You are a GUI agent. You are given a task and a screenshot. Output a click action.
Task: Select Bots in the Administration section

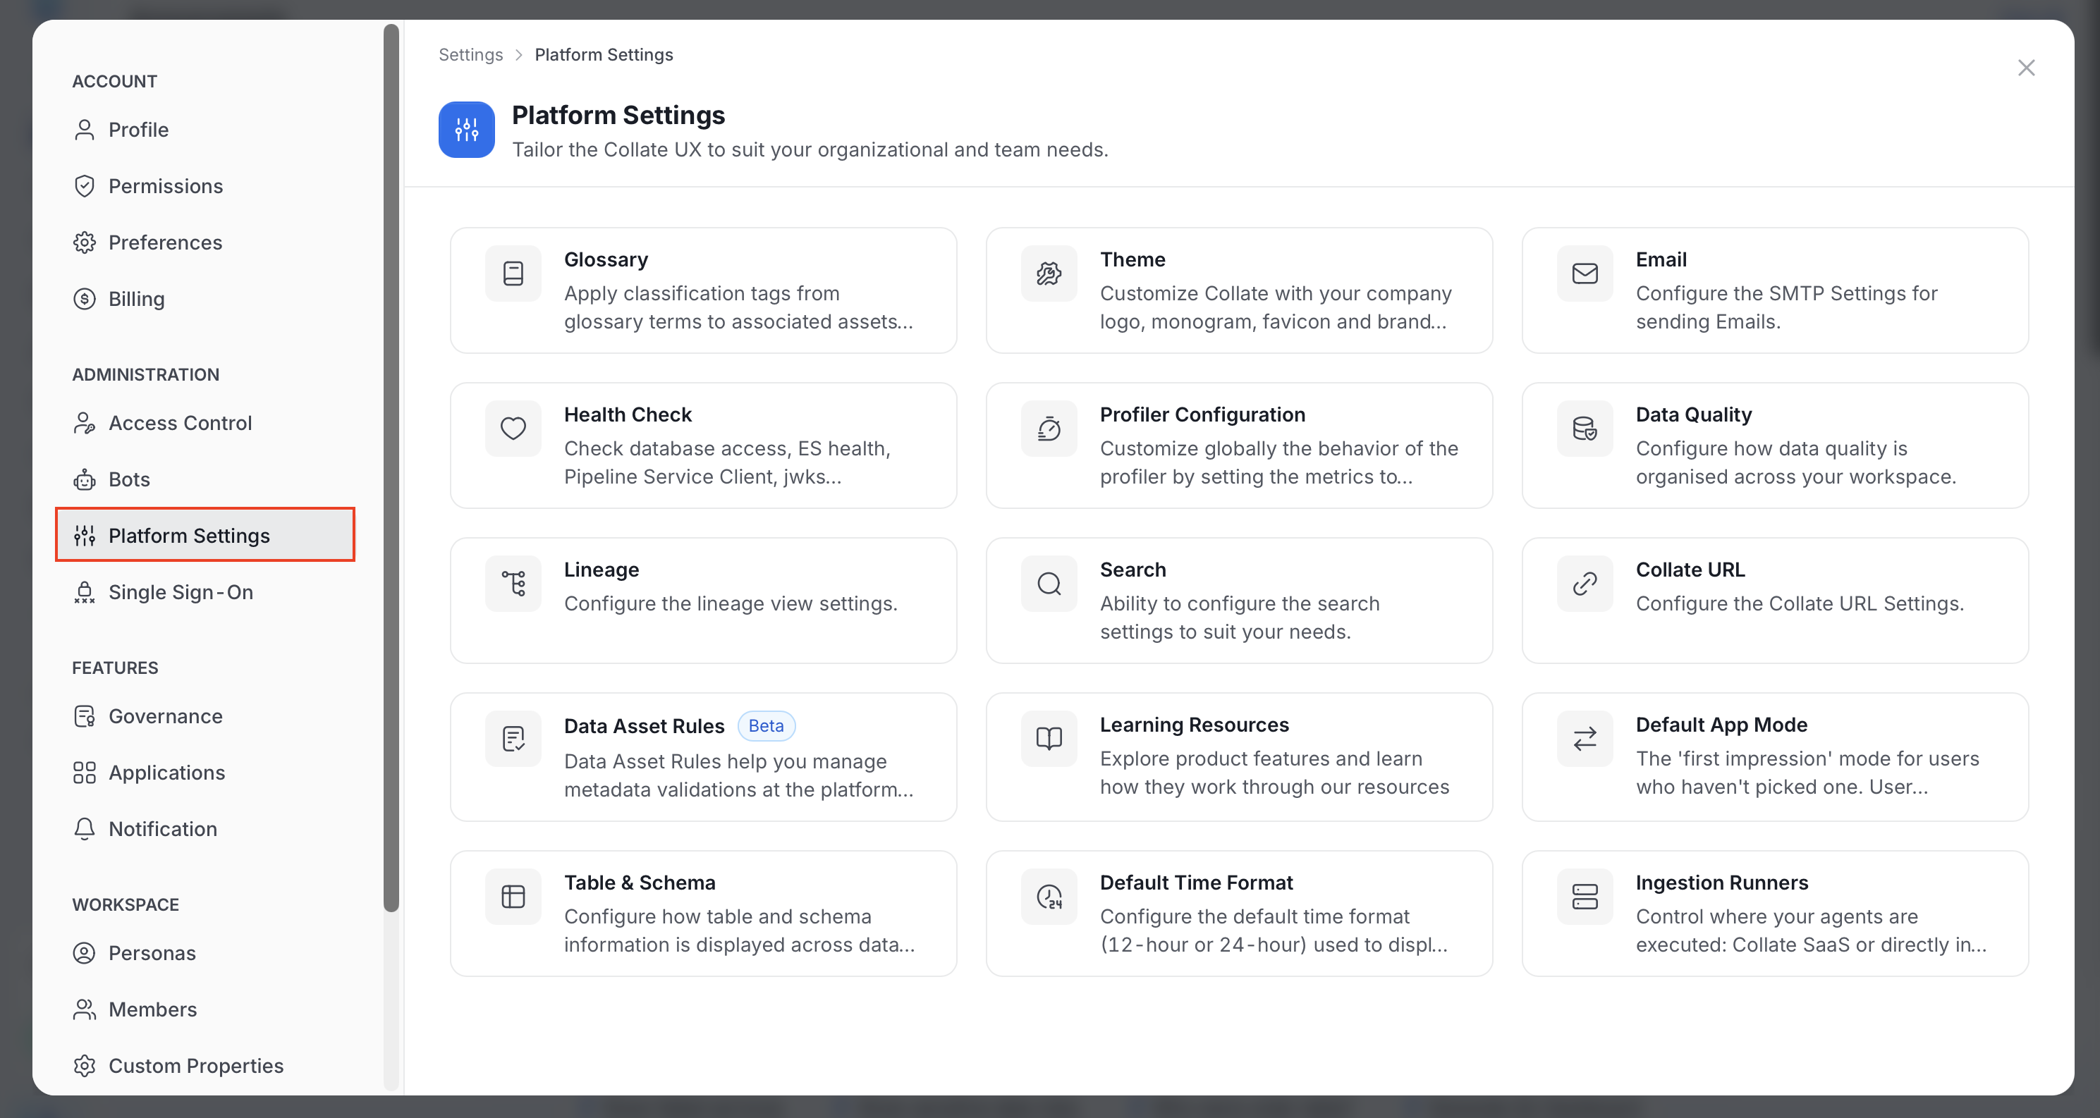click(205, 479)
